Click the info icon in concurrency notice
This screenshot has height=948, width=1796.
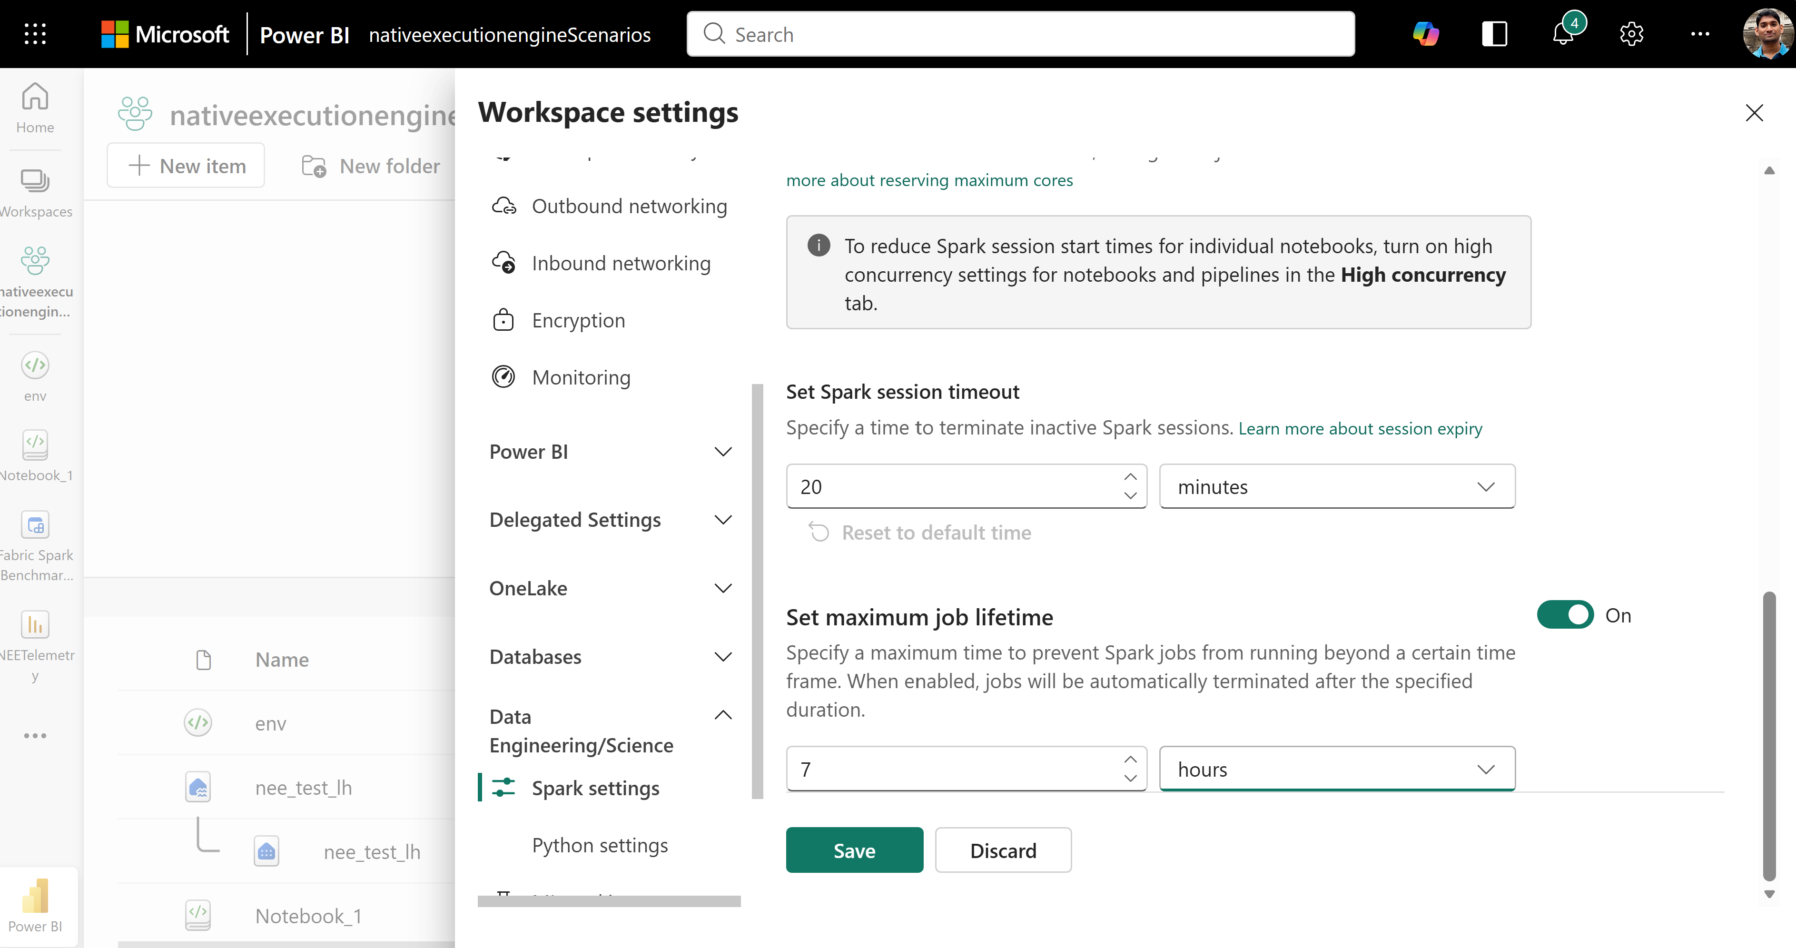(819, 246)
